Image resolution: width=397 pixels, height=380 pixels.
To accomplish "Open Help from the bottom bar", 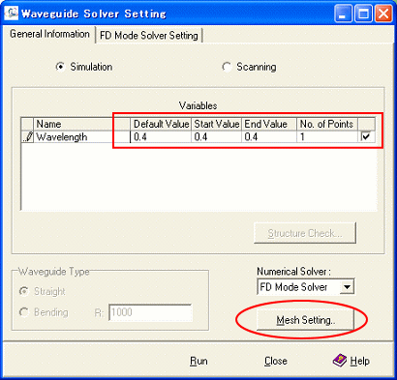I will coord(351,361).
